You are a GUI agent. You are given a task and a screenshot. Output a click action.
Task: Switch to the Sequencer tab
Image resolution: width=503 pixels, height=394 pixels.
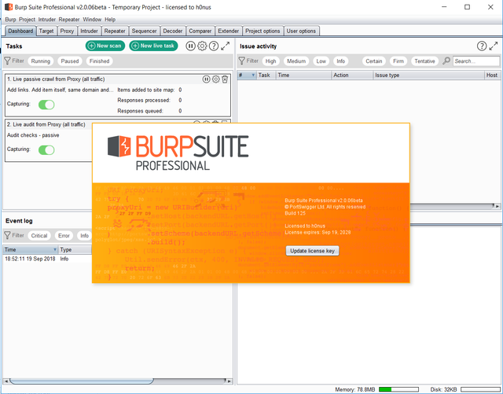[x=145, y=31]
